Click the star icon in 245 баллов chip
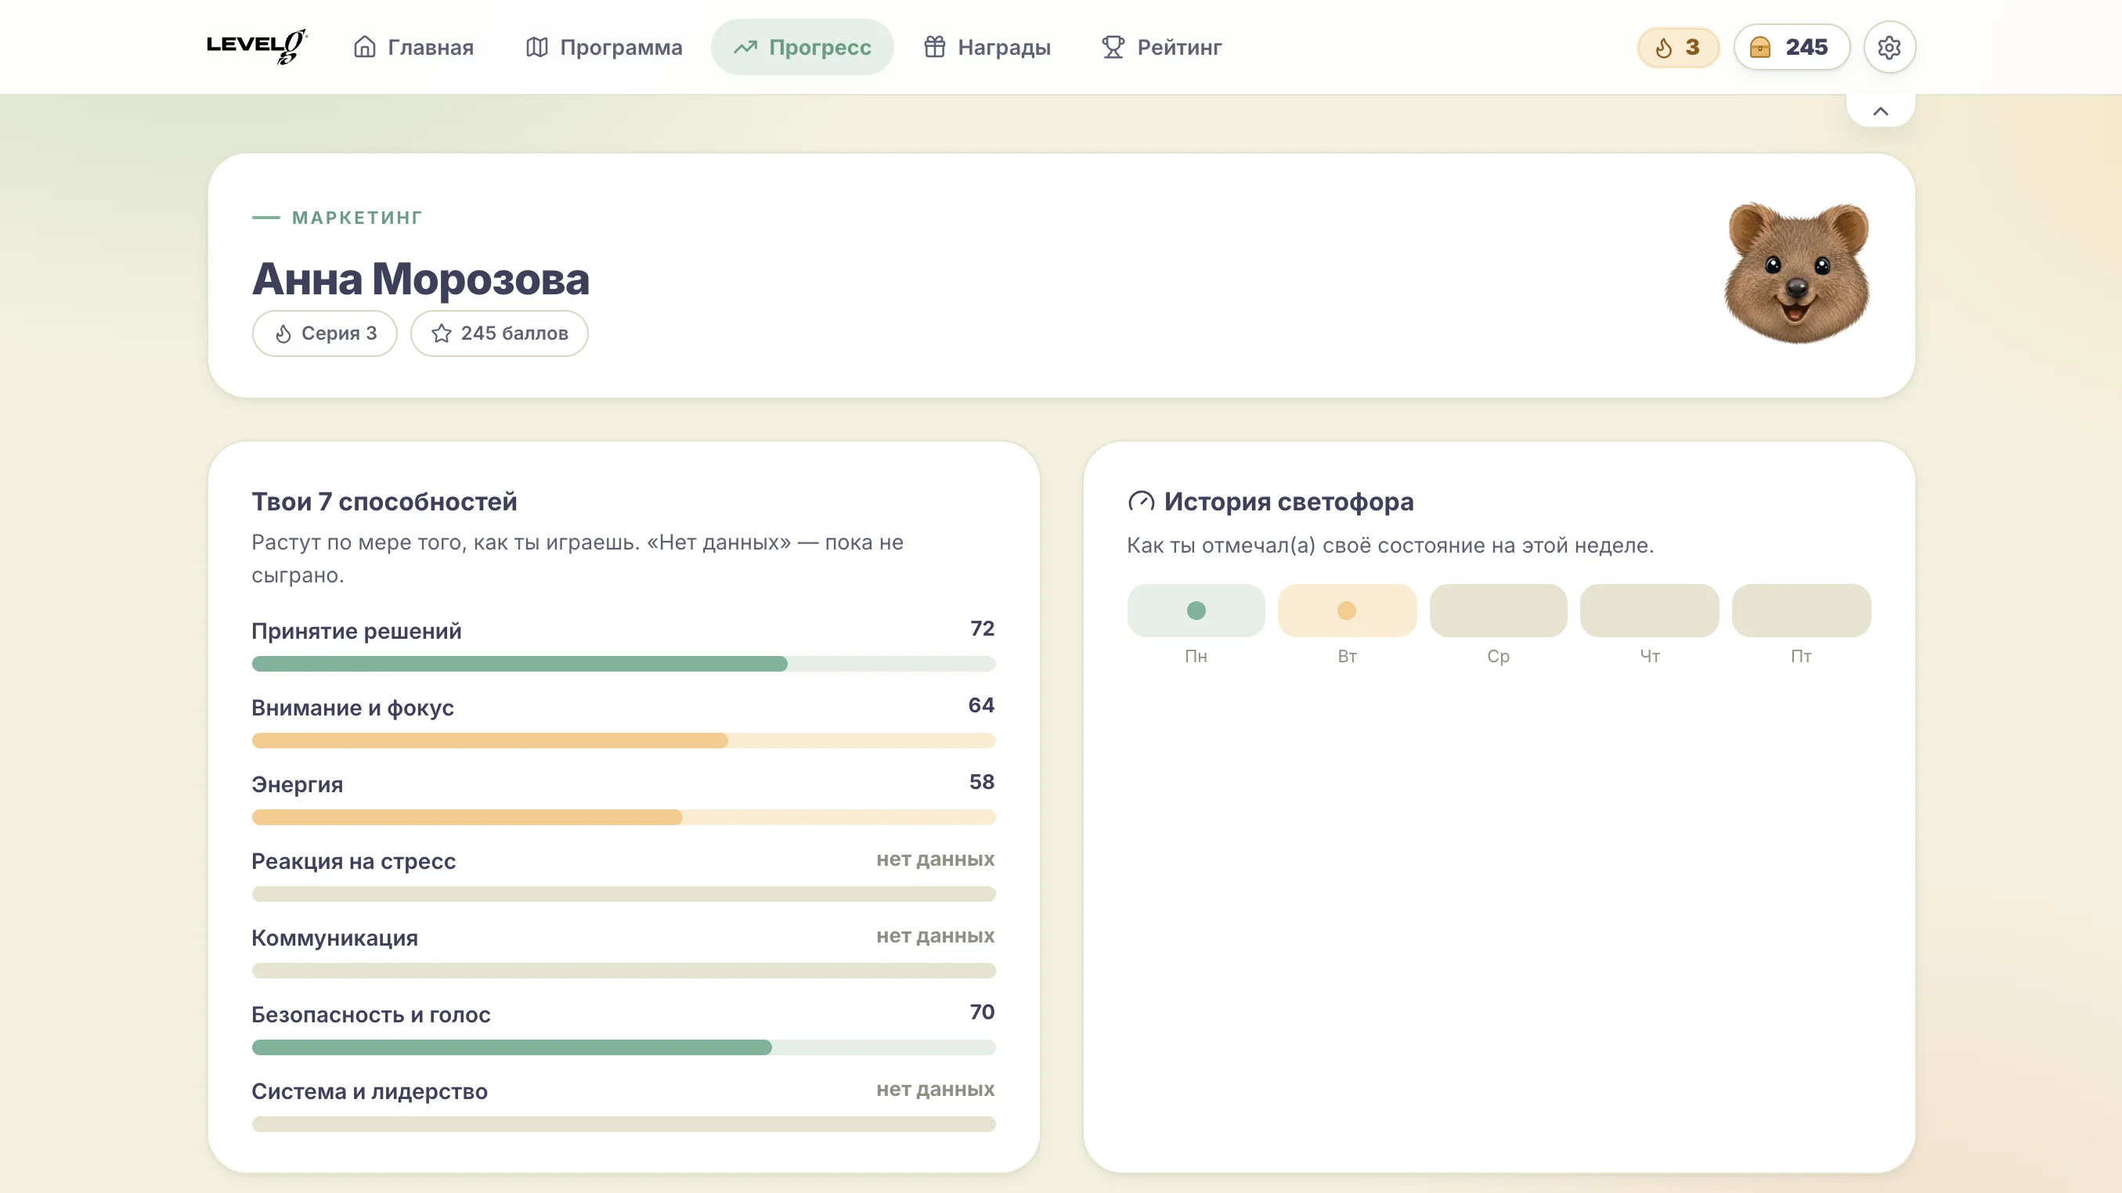The width and height of the screenshot is (2122, 1193). (x=442, y=333)
